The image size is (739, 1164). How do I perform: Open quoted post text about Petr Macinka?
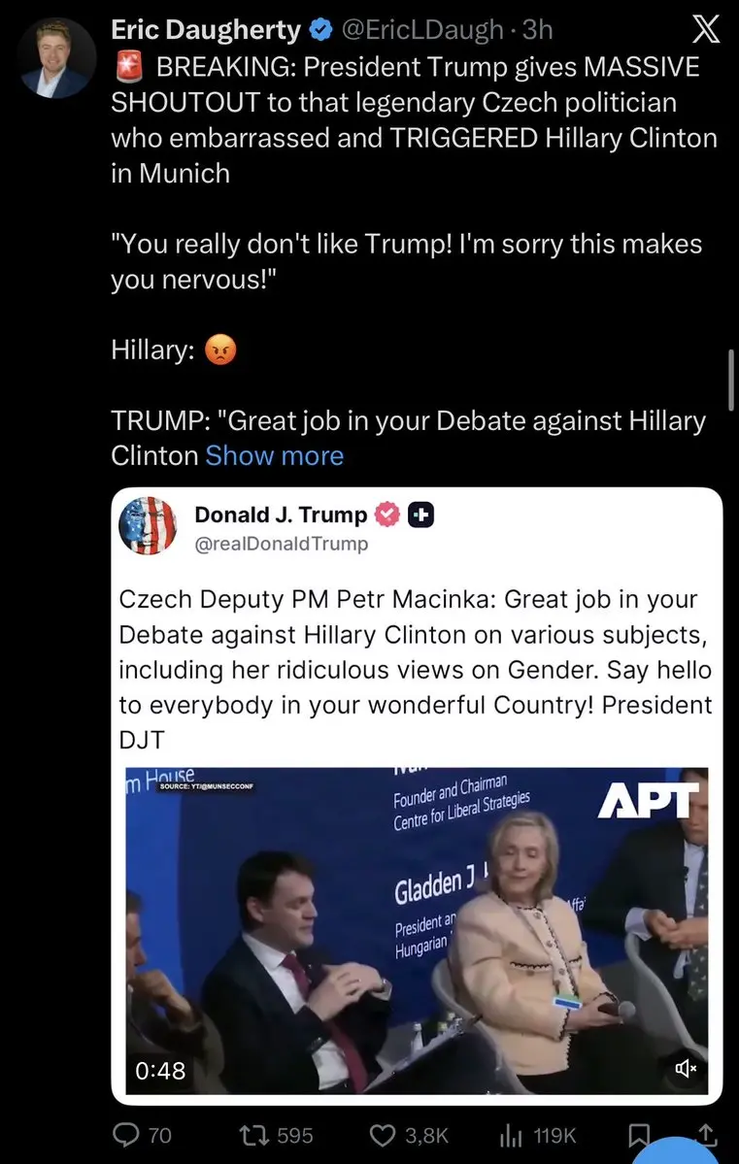pyautogui.click(x=416, y=670)
